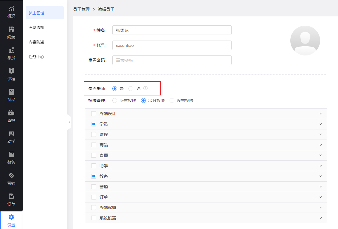Expand the 直播 permission row chevron
Image resolution: width=338 pixels, height=229 pixels.
tap(320, 155)
